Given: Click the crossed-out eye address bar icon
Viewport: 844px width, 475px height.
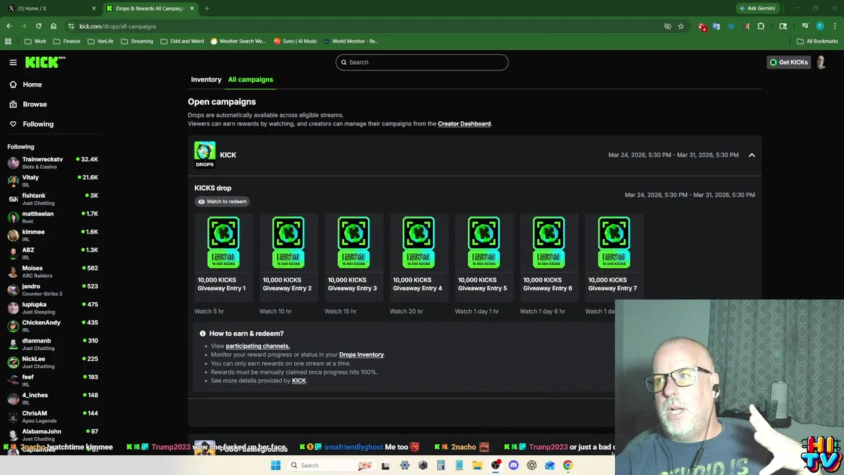Looking at the screenshot, I should 667,26.
